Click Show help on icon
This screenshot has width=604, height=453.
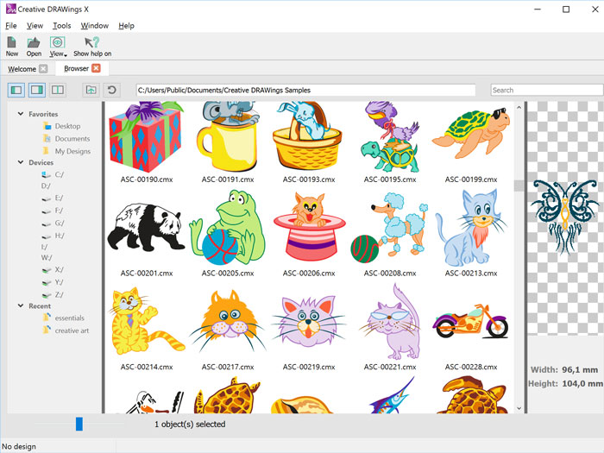(x=91, y=43)
